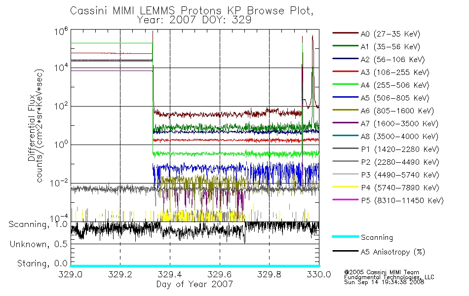Viewport: 469px width, 296px height.
Task: Click the P3 (4490-5740 KeV) legend label
Action: (x=400, y=175)
